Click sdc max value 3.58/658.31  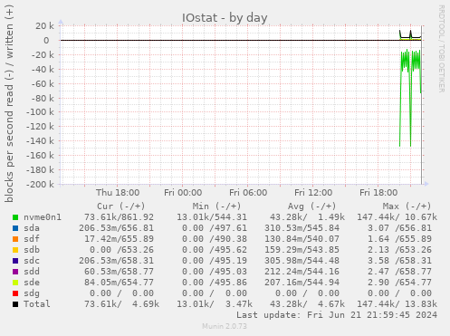point(399,261)
